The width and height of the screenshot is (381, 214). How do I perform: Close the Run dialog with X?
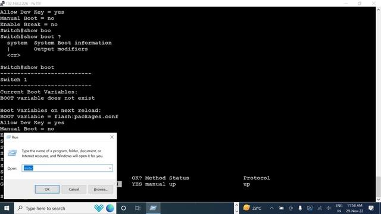(x=112, y=137)
